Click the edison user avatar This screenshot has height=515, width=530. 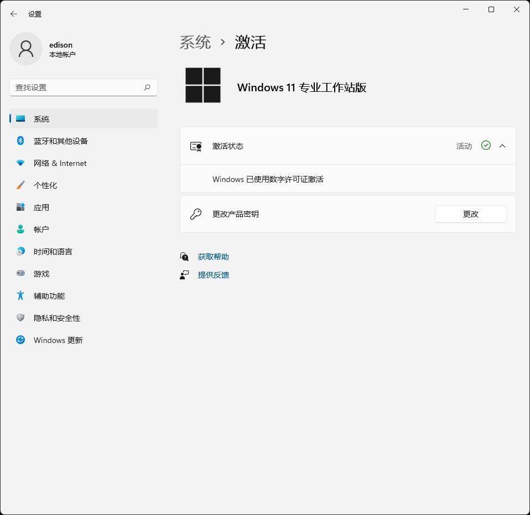click(26, 49)
